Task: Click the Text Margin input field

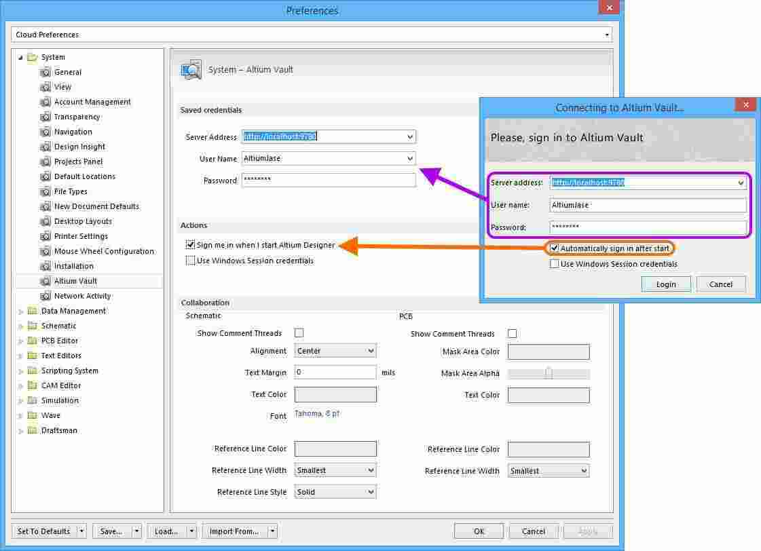Action: 335,373
